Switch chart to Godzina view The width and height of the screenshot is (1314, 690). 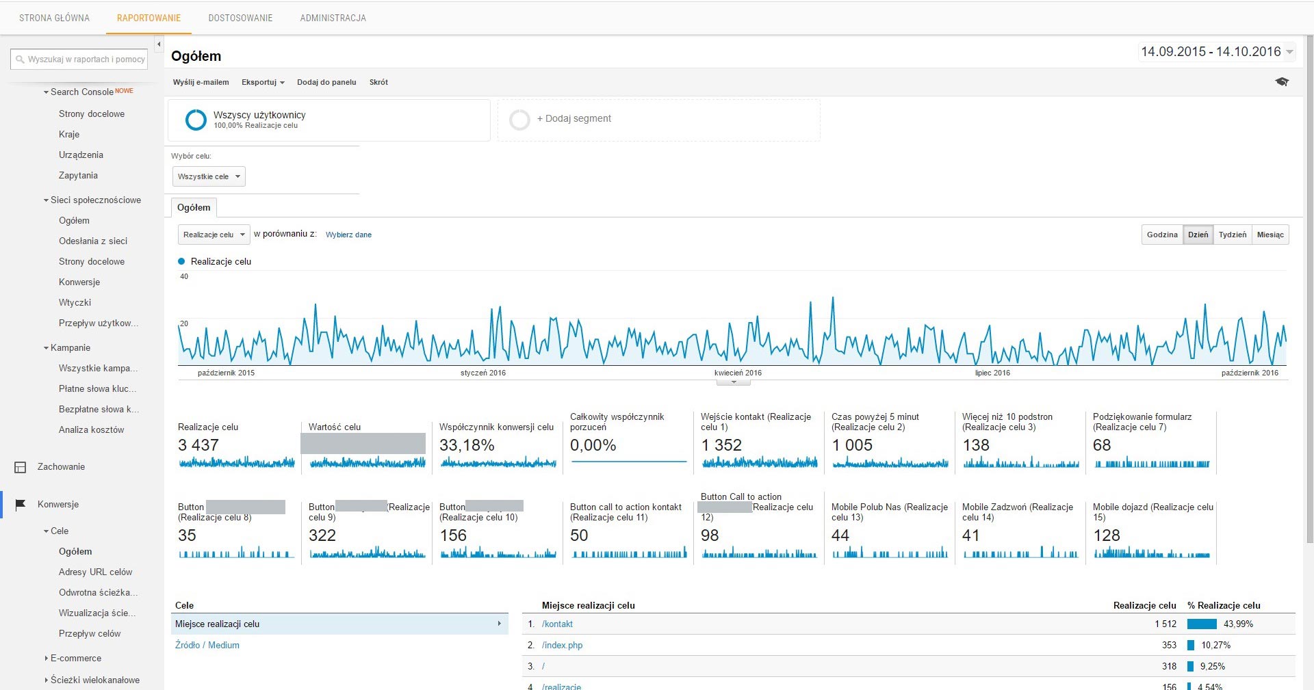(1162, 235)
